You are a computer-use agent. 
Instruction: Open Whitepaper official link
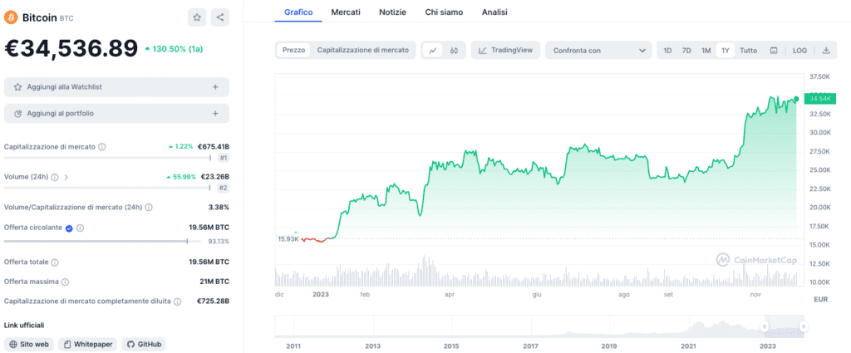88,345
